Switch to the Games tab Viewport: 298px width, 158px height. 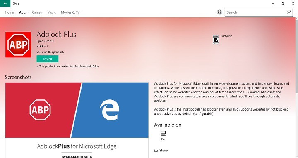coord(37,12)
